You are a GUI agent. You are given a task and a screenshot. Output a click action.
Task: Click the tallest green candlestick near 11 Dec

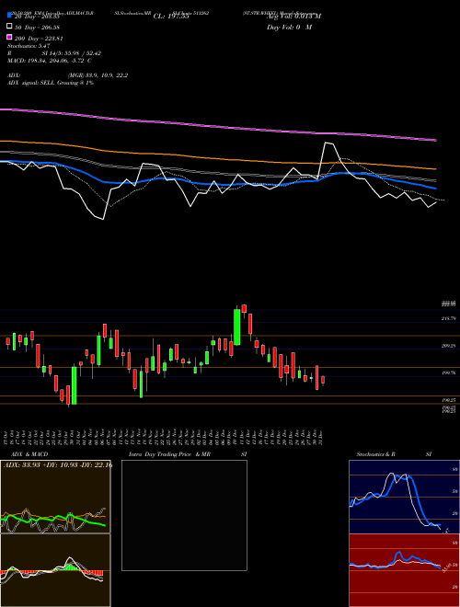(237, 327)
